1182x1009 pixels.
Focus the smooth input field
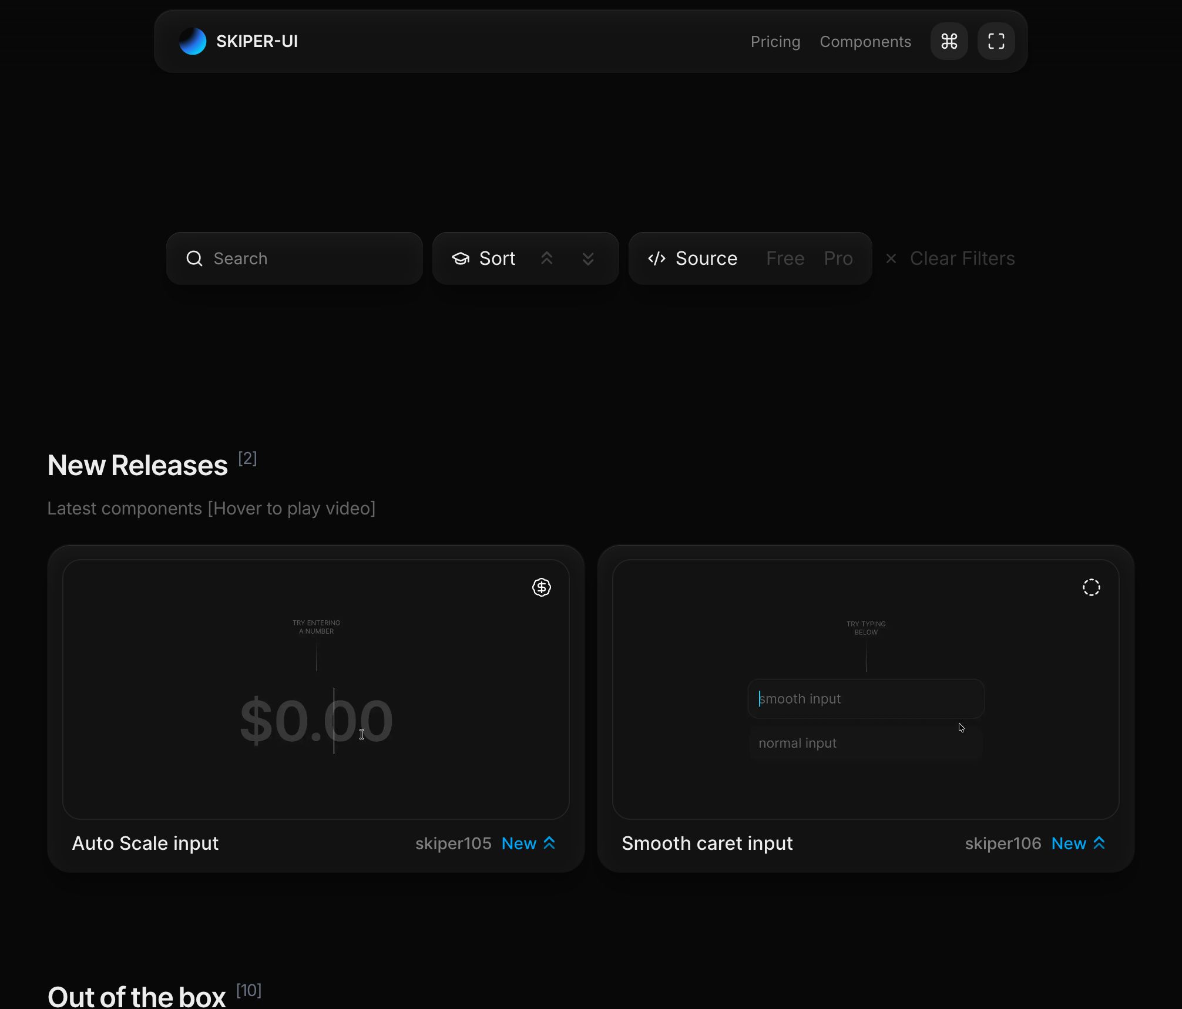[x=866, y=699]
